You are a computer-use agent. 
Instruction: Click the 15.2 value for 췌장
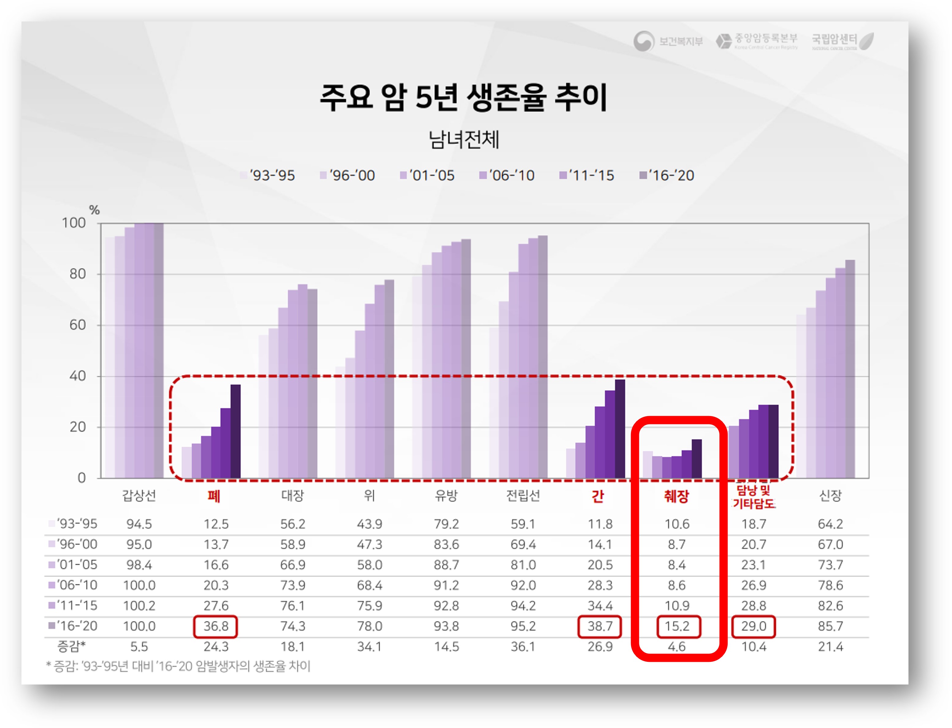[677, 626]
